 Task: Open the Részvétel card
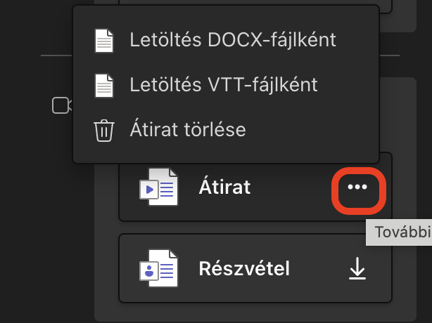255,268
